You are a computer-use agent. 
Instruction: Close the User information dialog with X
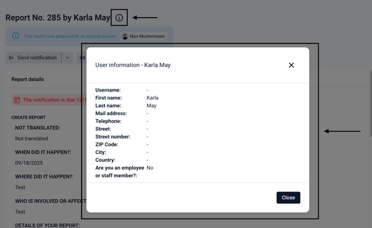point(291,65)
